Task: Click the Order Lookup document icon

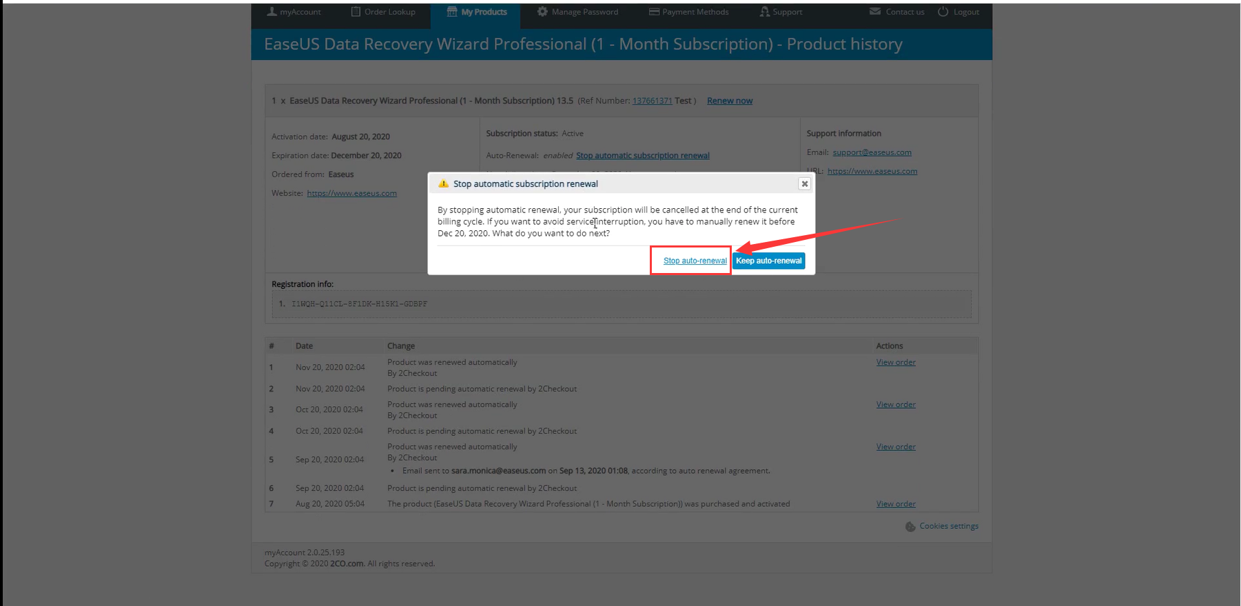Action: tap(356, 12)
